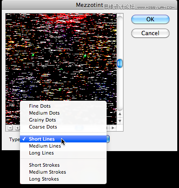Click the zoom in plus icon
Image resolution: width=179 pixels, height=188 pixels.
(x=17, y=128)
